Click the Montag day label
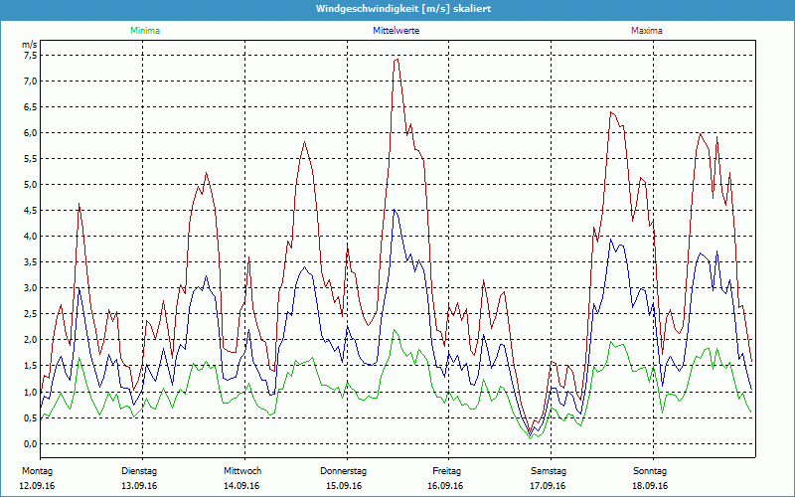This screenshot has width=795, height=497. [x=37, y=471]
